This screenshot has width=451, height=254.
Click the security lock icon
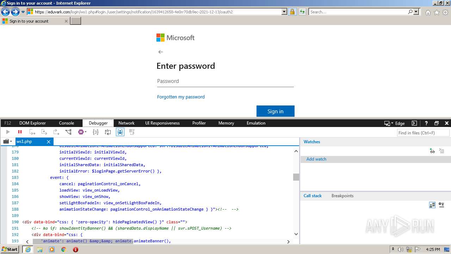292,12
